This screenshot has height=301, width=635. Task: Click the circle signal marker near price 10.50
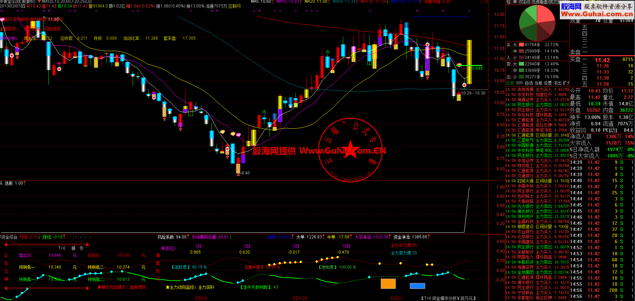click(x=464, y=85)
